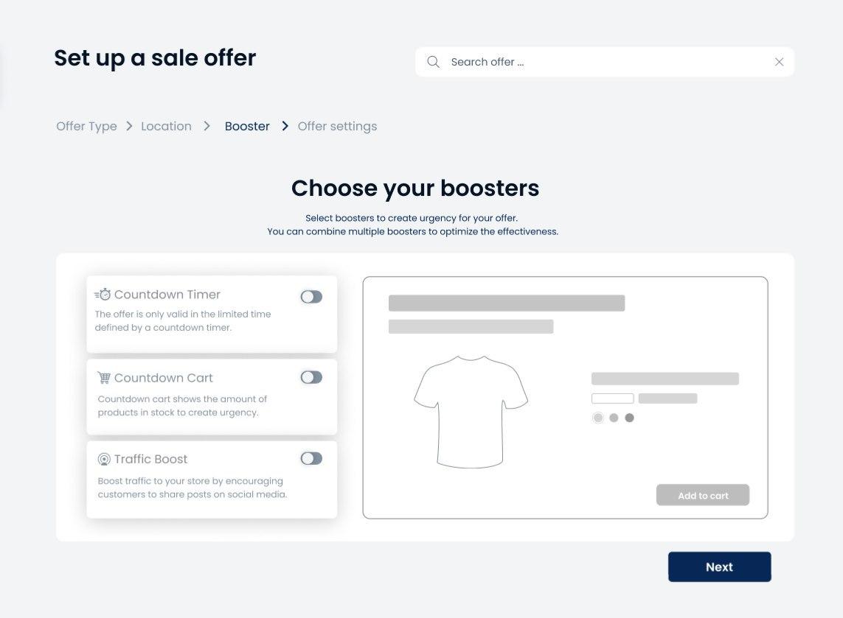Turn on the Countdown Cart switch
This screenshot has width=843, height=618.
pyautogui.click(x=311, y=377)
